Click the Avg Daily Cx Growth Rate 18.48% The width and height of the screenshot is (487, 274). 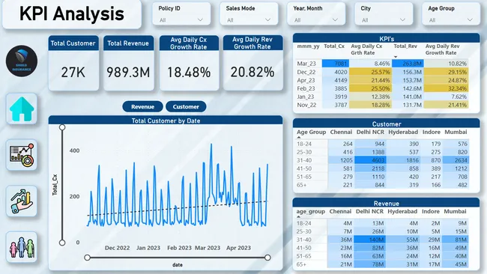189,73
